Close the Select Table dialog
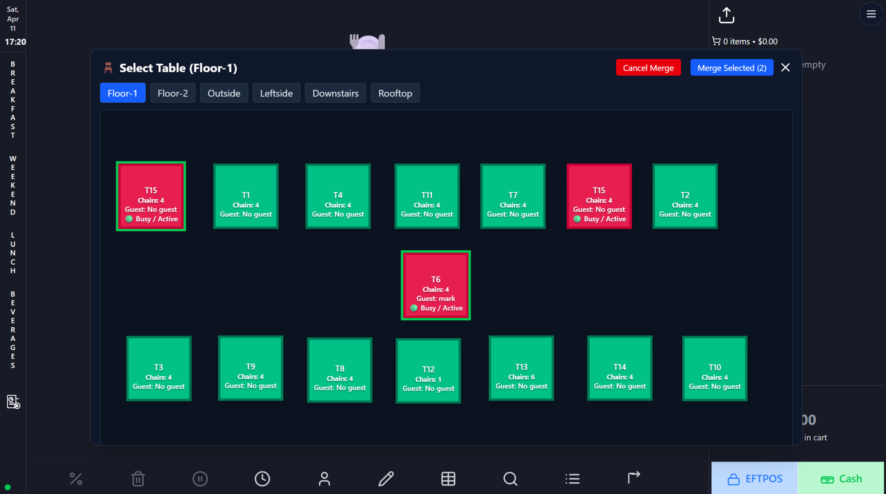 (786, 68)
